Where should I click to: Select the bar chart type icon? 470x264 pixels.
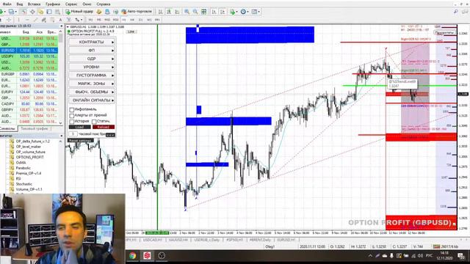click(x=161, y=12)
